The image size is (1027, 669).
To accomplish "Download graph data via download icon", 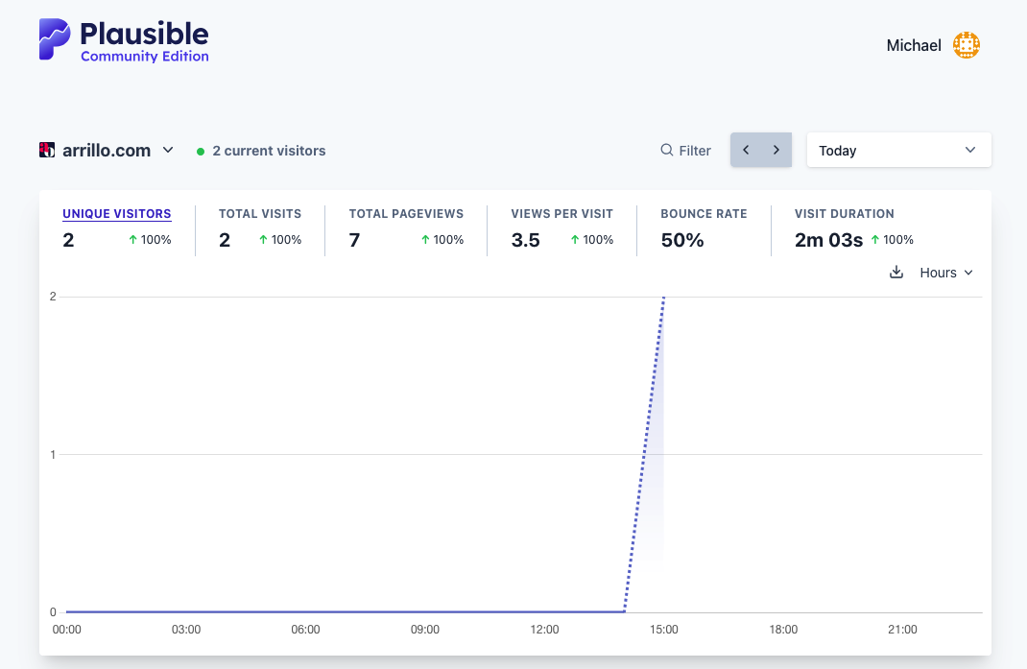I will [896, 273].
